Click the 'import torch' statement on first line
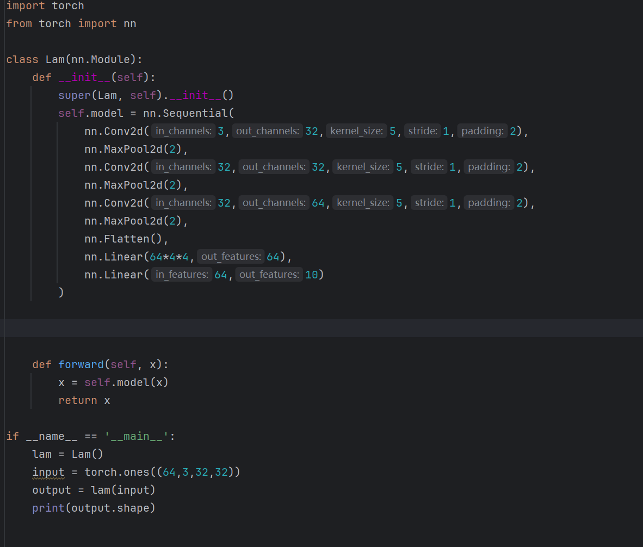This screenshot has height=547, width=643. 45,6
